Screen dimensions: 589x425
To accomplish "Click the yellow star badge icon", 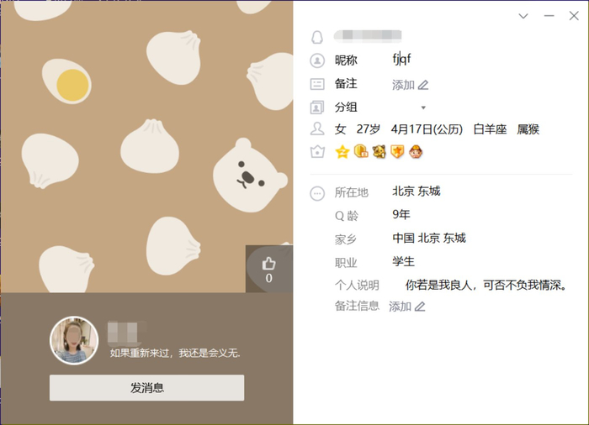I will 342,152.
